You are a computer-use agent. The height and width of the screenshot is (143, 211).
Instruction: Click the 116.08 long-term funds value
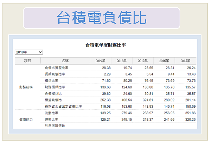tap(105, 107)
